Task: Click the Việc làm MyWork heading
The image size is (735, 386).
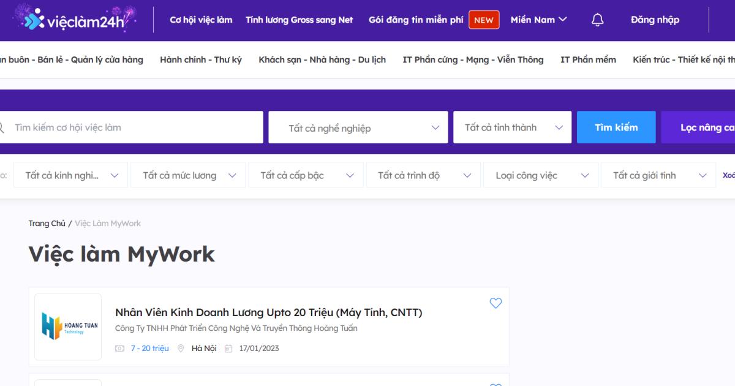Action: click(121, 254)
